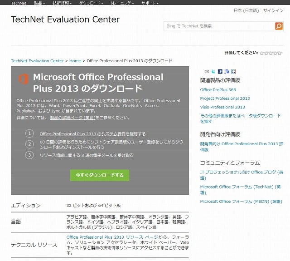Click the 言語 row label
290x261 pixels.
tap(16, 222)
